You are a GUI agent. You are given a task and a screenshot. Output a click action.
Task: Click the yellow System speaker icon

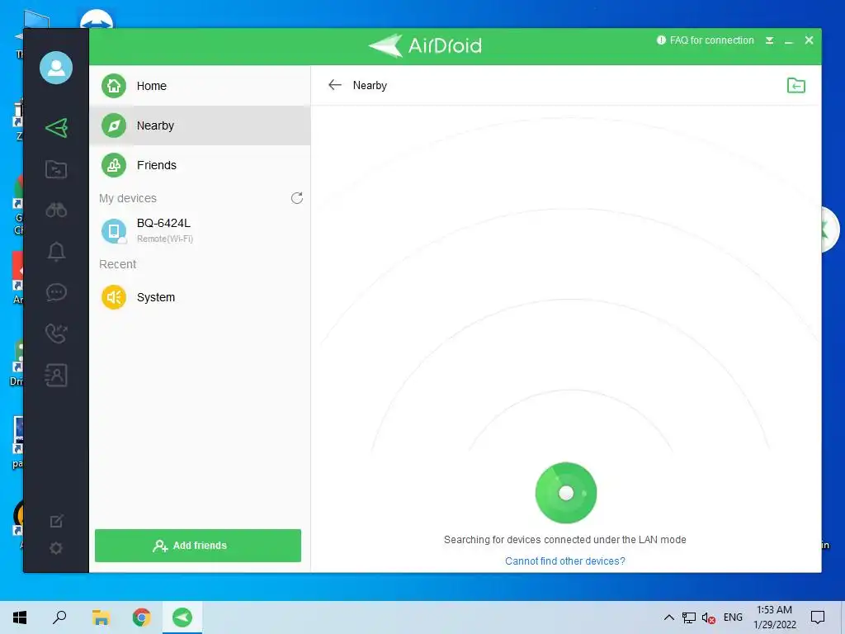tap(114, 297)
